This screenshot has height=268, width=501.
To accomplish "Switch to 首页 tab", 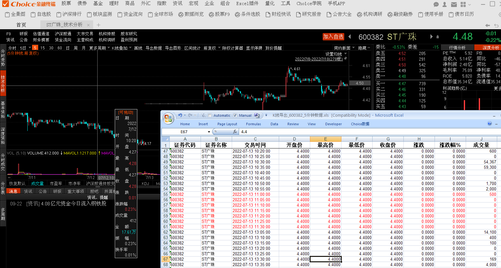I will (21, 25).
